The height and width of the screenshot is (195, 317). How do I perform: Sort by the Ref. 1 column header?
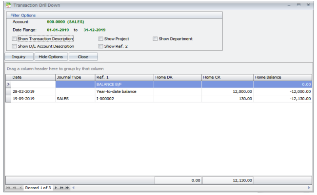(x=124, y=77)
